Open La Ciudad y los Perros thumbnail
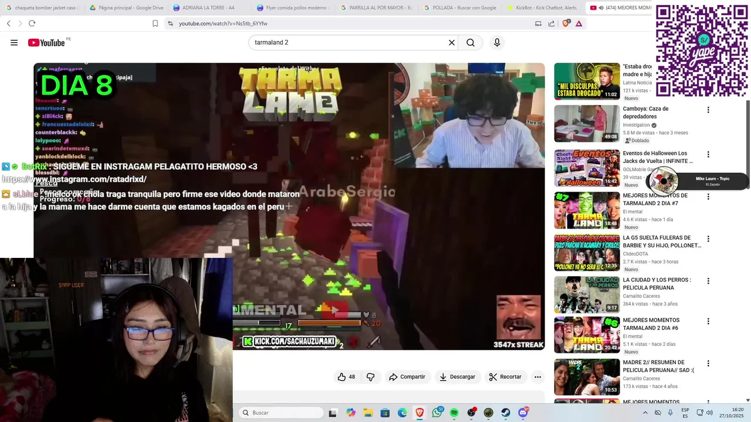 point(587,295)
